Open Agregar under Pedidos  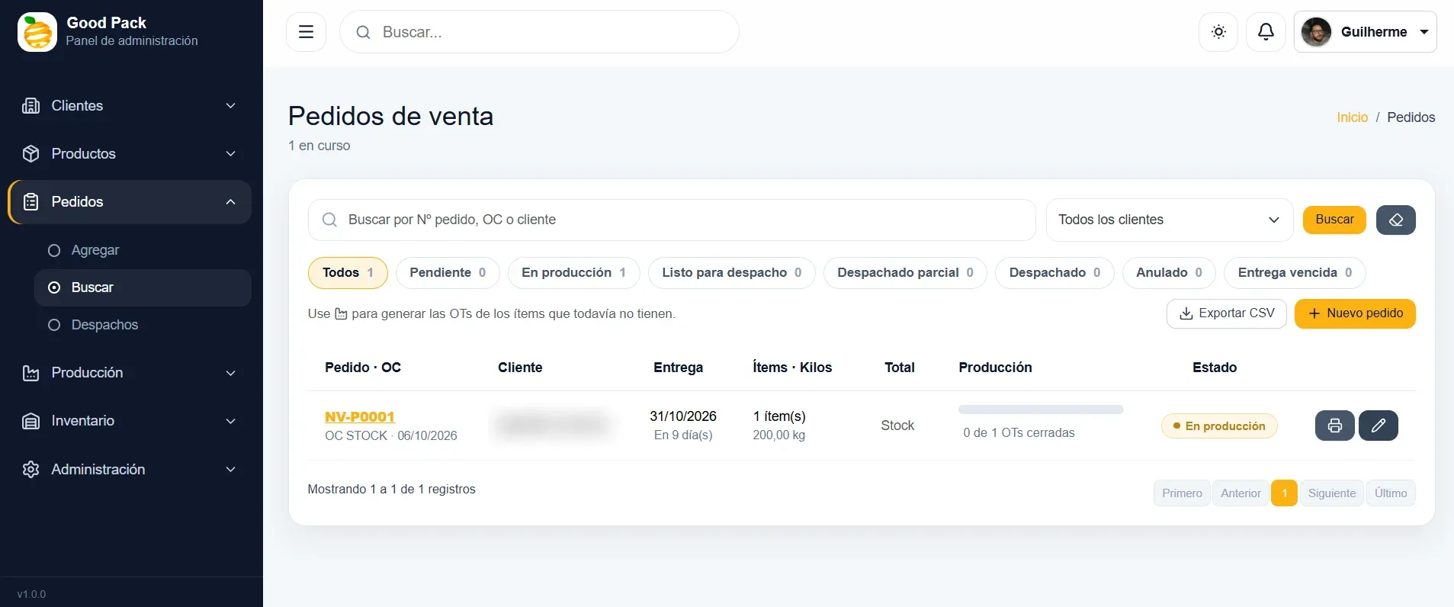click(143, 250)
